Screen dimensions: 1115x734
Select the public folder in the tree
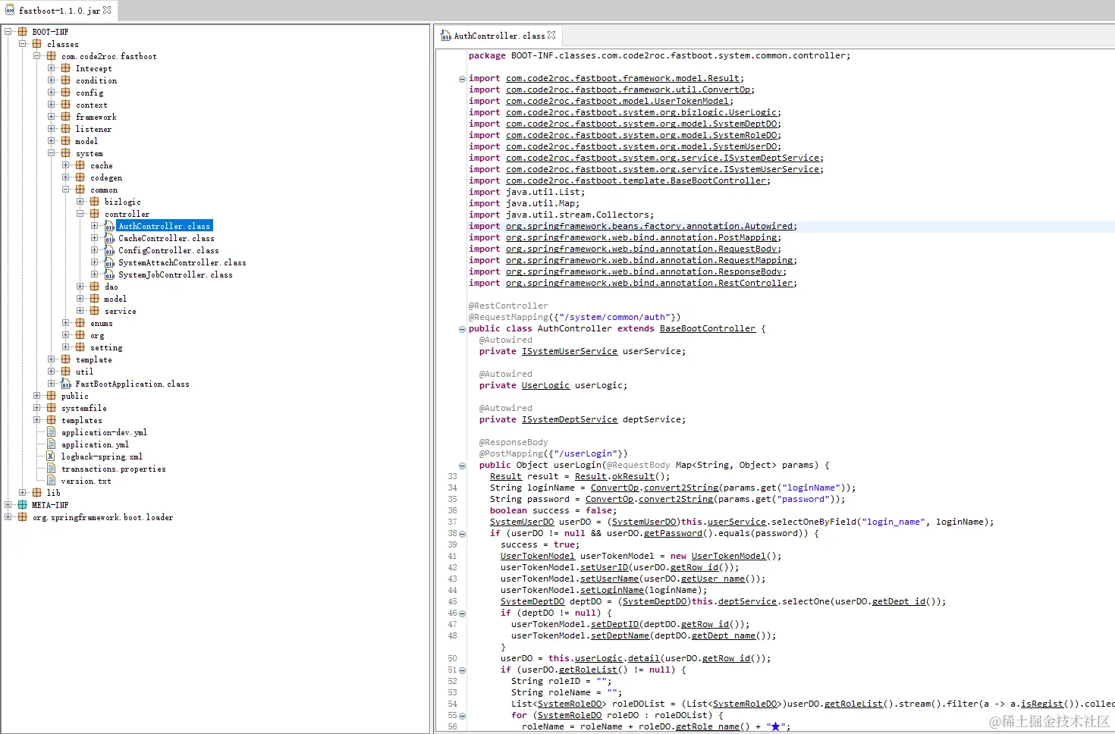[75, 396]
